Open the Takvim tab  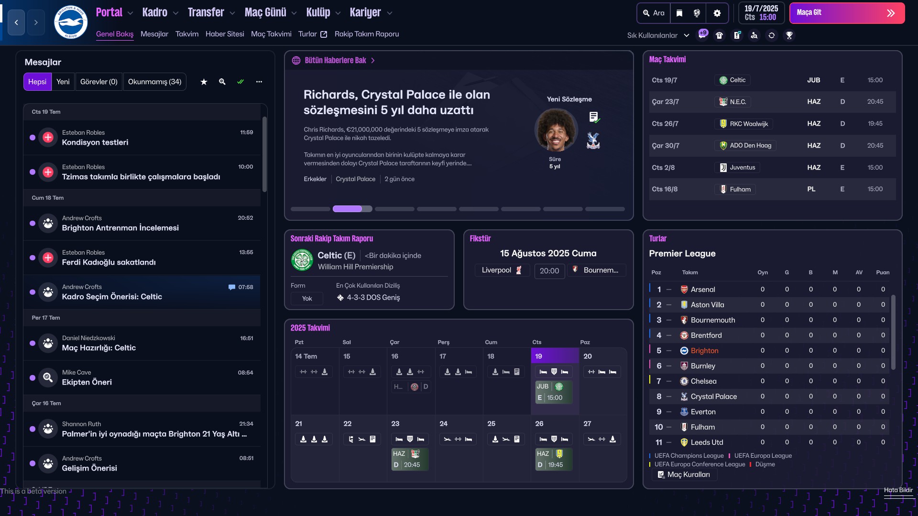(187, 34)
